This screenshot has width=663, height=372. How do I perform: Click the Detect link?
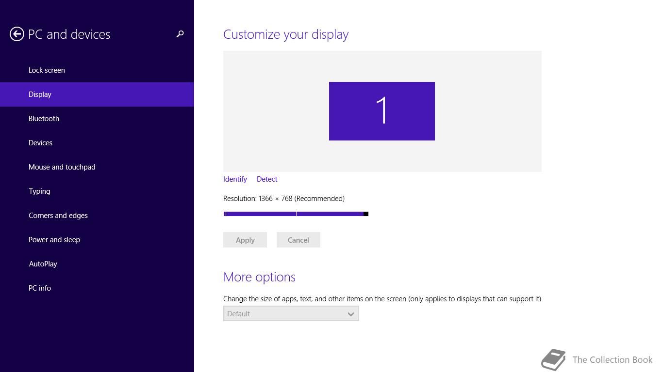pyautogui.click(x=267, y=179)
